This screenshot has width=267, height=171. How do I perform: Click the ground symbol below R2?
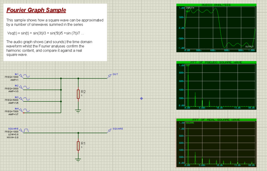click(78, 111)
